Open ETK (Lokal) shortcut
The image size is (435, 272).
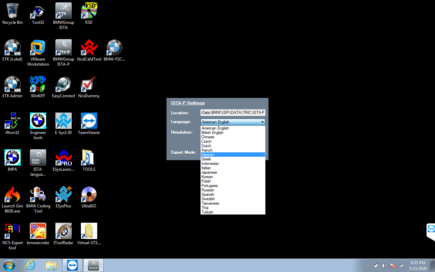tap(13, 50)
